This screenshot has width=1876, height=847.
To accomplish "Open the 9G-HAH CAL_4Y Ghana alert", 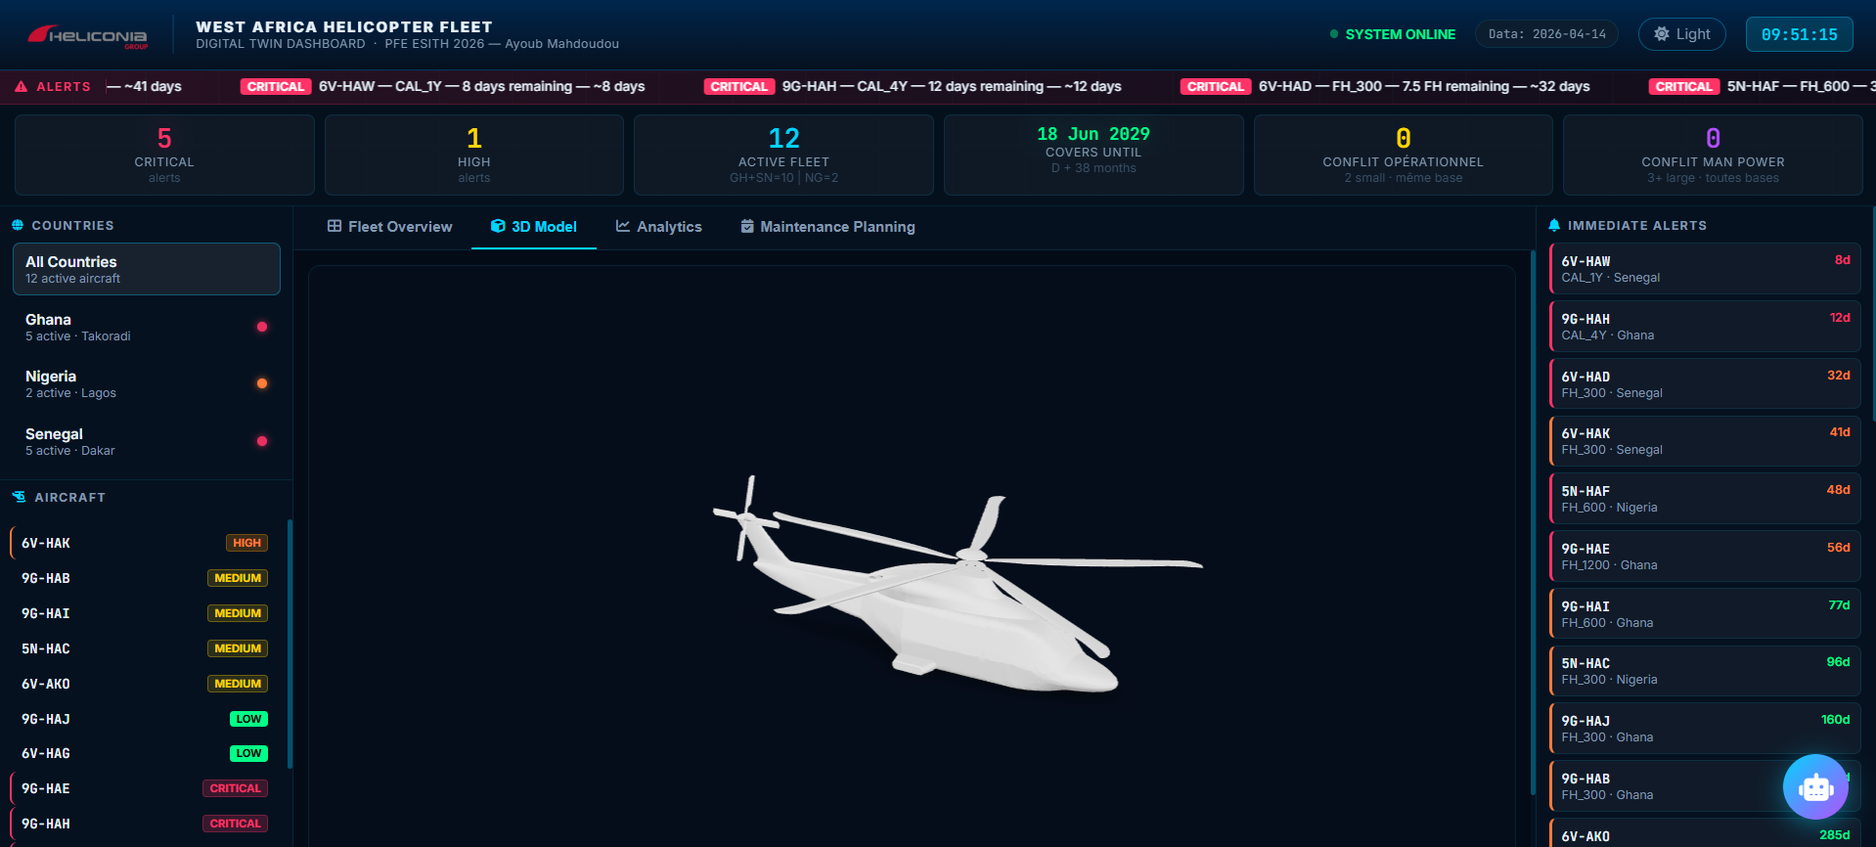I will (x=1705, y=327).
